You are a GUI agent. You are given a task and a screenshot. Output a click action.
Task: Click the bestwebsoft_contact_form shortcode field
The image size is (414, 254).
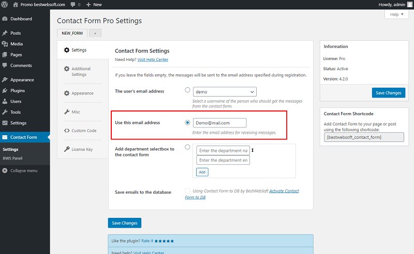tap(364, 137)
